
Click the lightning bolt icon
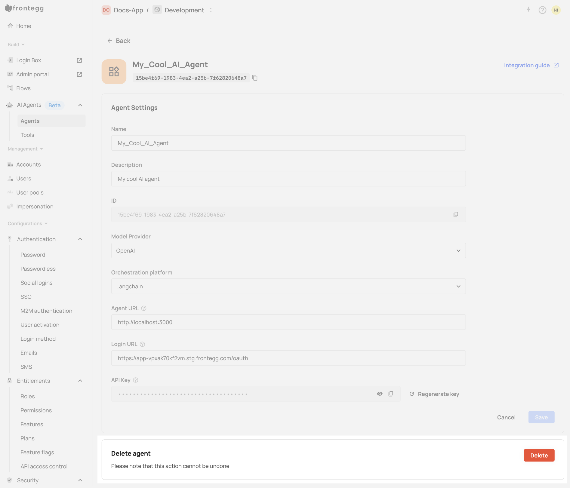[x=528, y=10]
